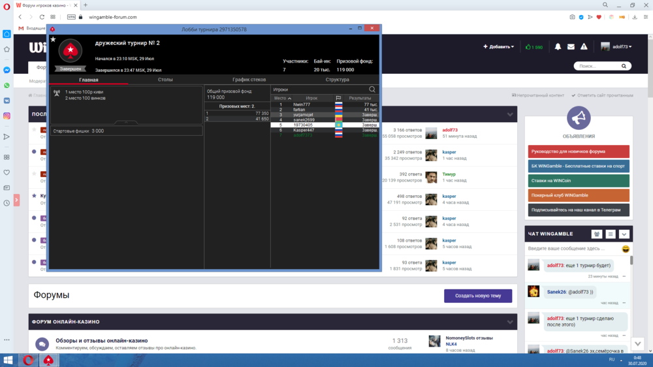Sort players by Место column
The image size is (653, 367).
[282, 98]
